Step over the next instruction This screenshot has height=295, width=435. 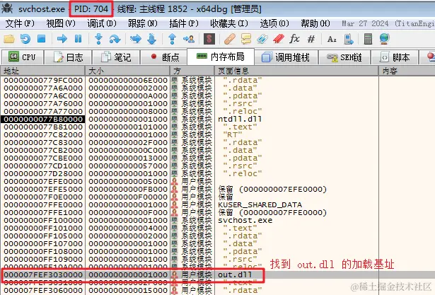tap(115, 39)
